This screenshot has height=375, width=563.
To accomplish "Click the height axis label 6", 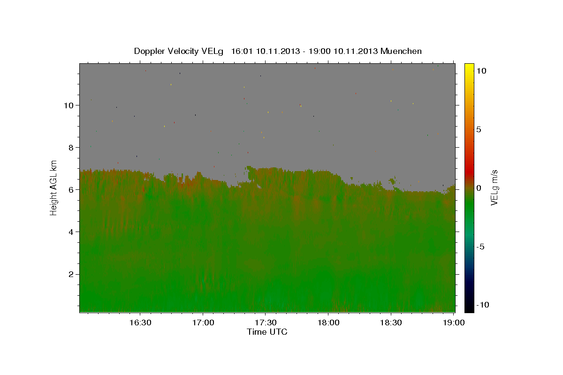I will click(72, 190).
